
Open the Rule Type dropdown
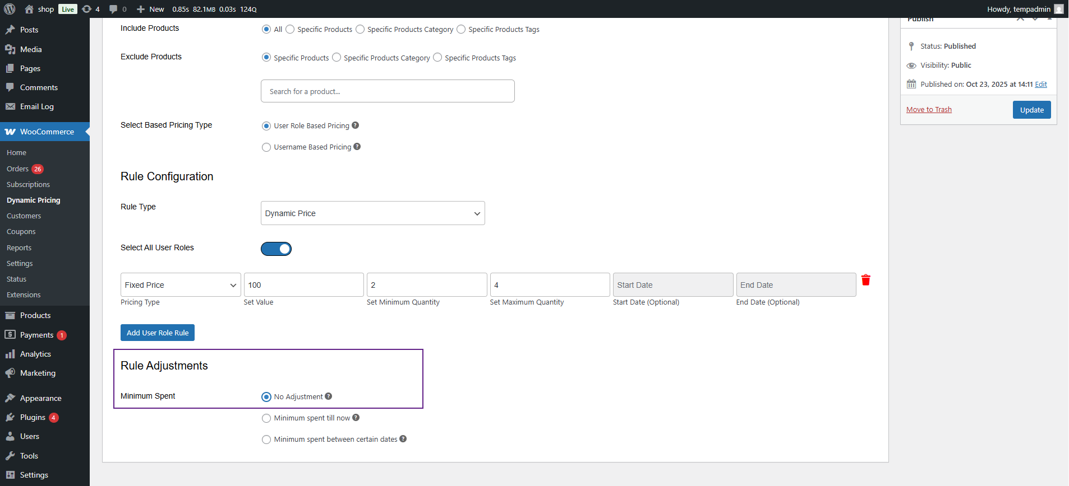[372, 213]
